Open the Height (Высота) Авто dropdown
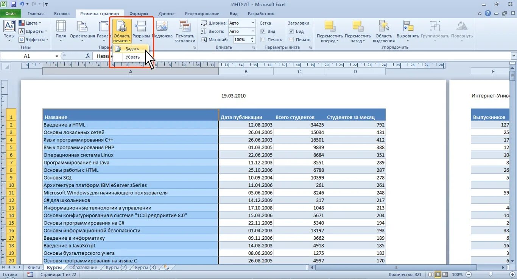Viewport: 517px width, 279px height. pyautogui.click(x=252, y=31)
